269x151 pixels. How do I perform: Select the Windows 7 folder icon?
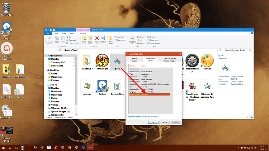point(87,61)
